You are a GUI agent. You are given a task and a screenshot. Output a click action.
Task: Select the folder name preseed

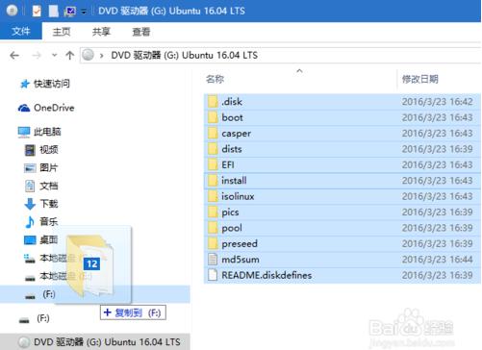coord(240,243)
